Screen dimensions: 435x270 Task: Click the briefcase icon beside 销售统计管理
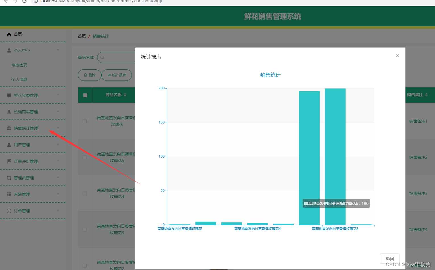[x=9, y=128]
